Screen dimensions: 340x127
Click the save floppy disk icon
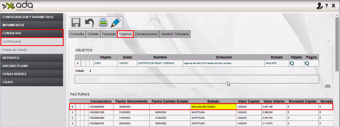point(76,22)
